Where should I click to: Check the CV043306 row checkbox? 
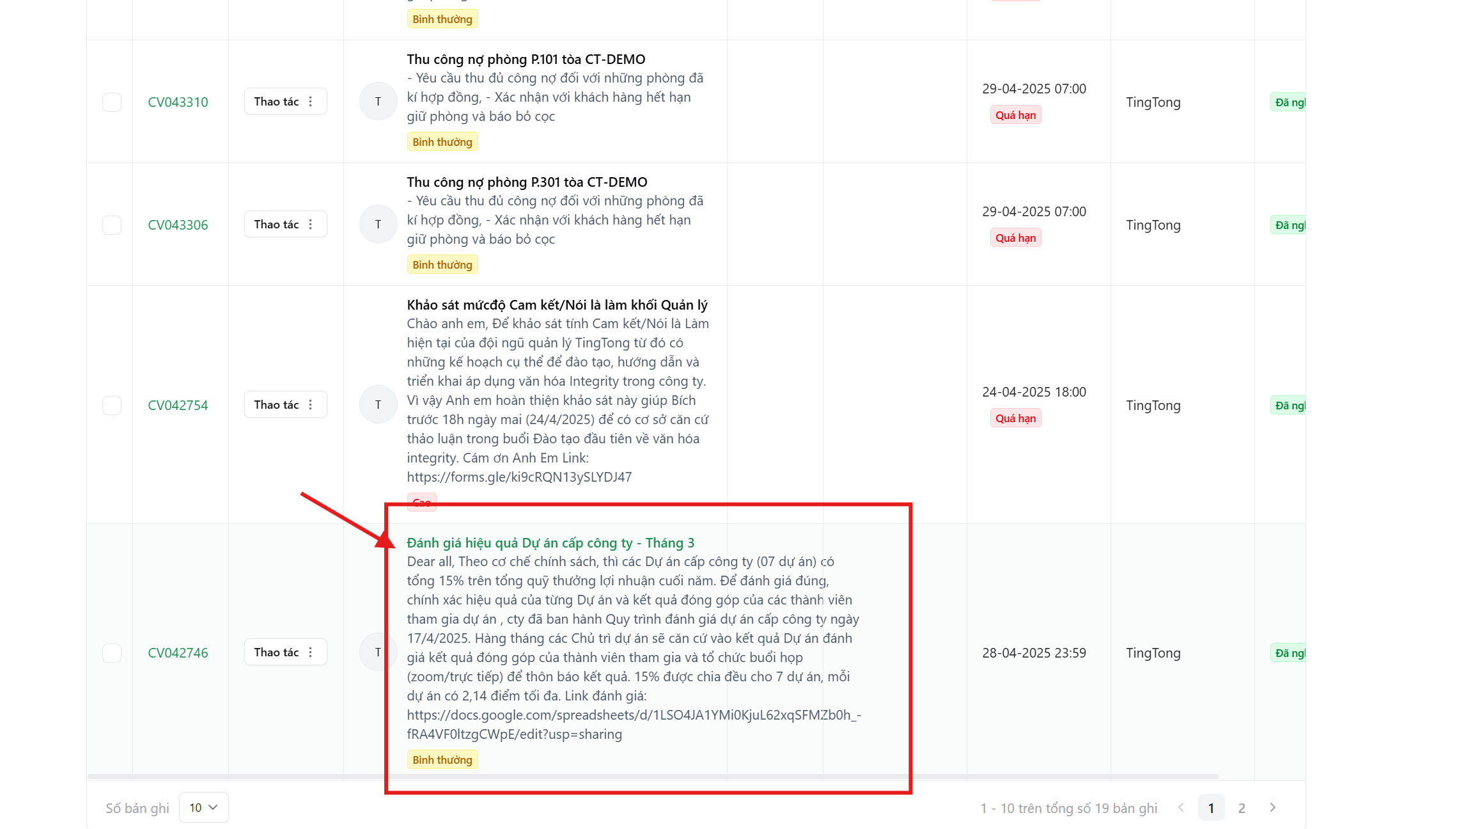click(112, 225)
